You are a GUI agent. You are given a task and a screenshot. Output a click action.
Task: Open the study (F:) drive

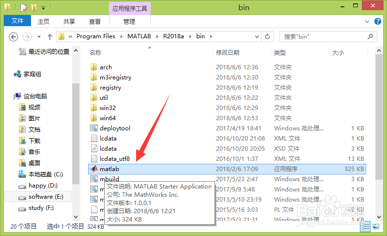point(36,208)
